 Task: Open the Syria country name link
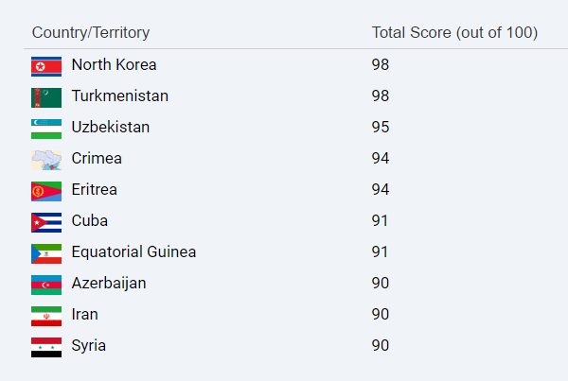click(x=88, y=346)
